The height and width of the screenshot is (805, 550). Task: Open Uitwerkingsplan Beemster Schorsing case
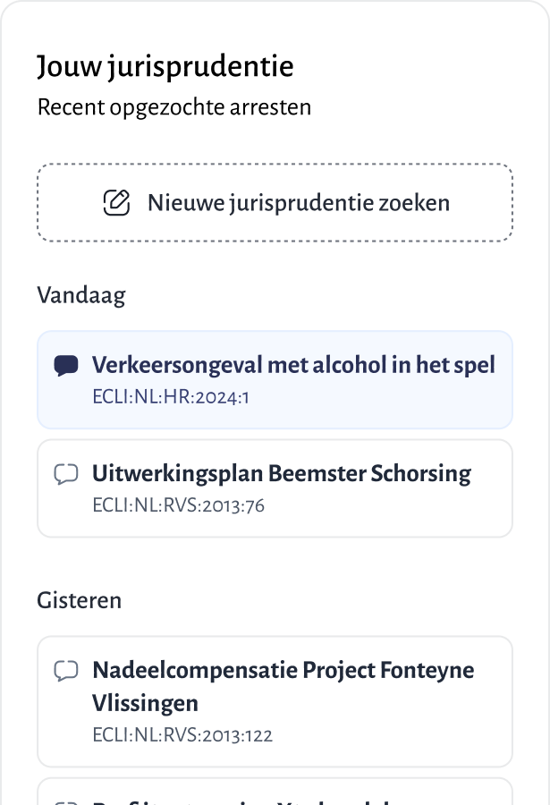click(281, 473)
